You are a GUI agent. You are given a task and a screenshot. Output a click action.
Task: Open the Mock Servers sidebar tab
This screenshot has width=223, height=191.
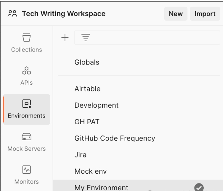(x=27, y=143)
